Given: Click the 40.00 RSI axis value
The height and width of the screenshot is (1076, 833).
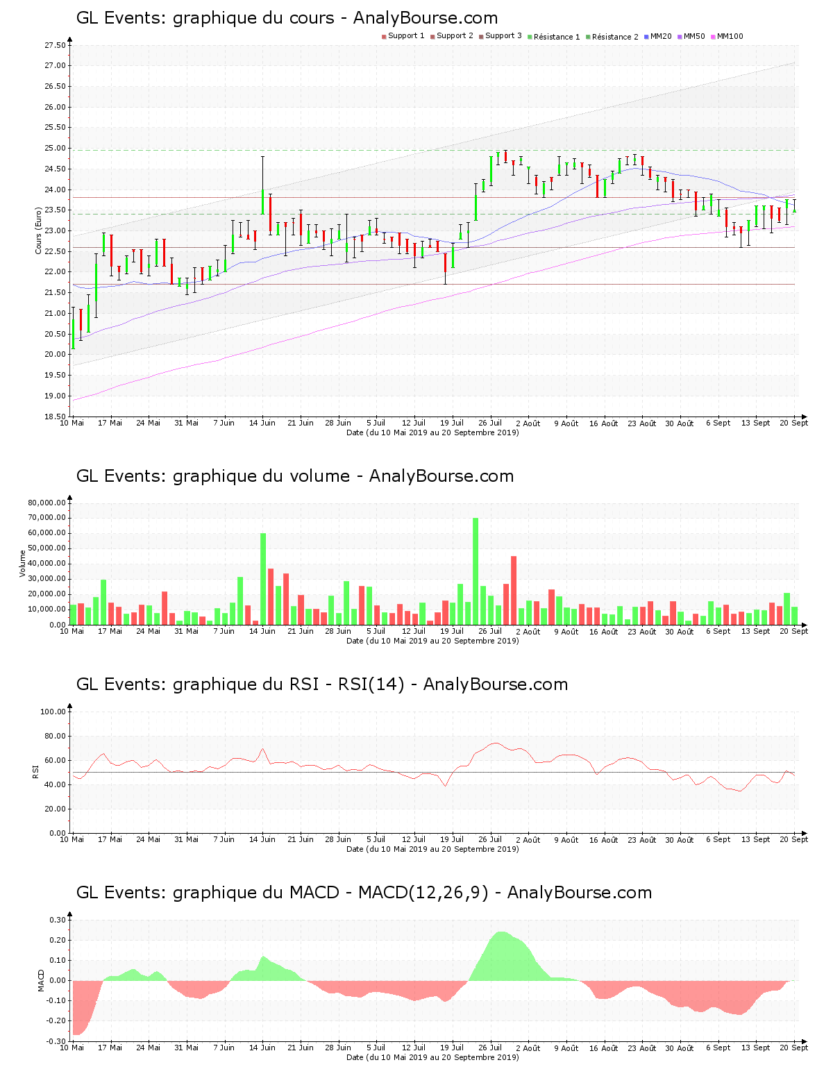Looking at the screenshot, I should (55, 784).
